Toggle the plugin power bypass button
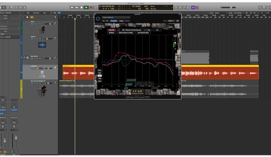The width and height of the screenshot is (271, 157). pyautogui.click(x=98, y=18)
